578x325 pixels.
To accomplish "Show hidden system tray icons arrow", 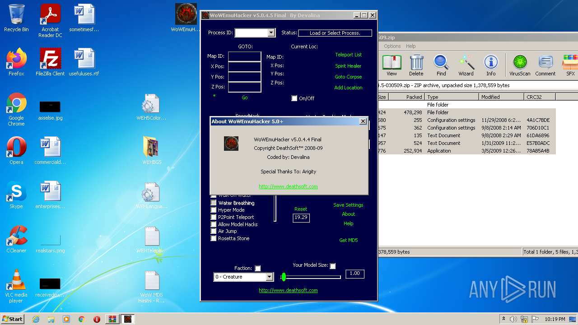I will tap(503, 319).
